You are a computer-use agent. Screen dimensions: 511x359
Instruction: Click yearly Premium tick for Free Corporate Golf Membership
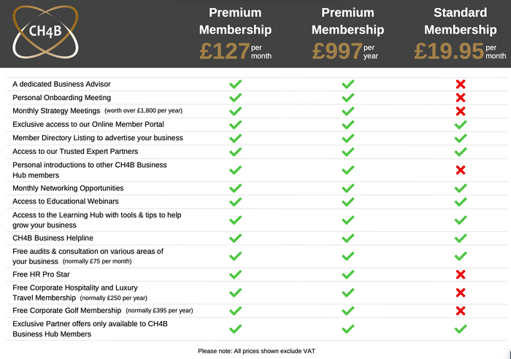click(347, 311)
